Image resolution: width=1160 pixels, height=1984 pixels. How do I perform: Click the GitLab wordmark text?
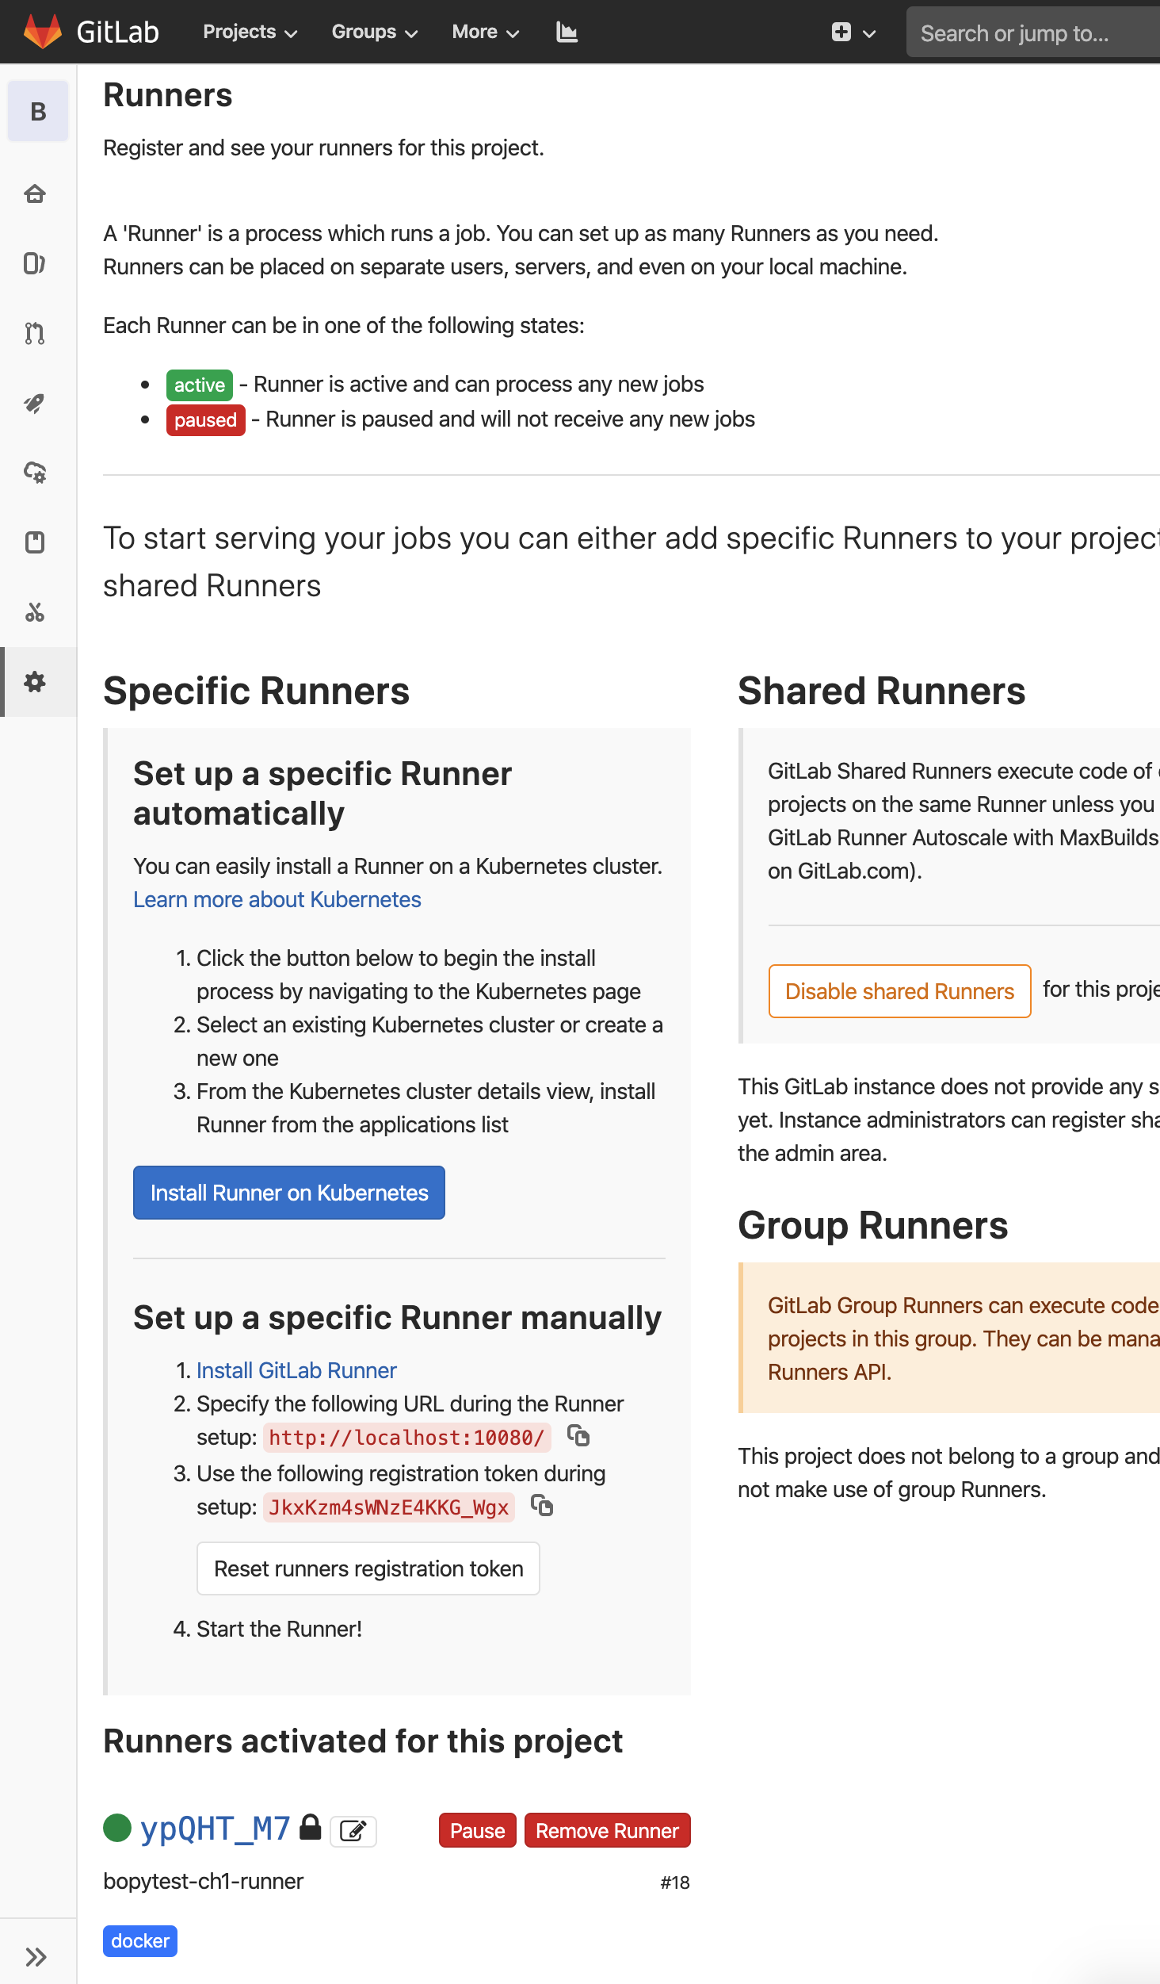[x=118, y=32]
